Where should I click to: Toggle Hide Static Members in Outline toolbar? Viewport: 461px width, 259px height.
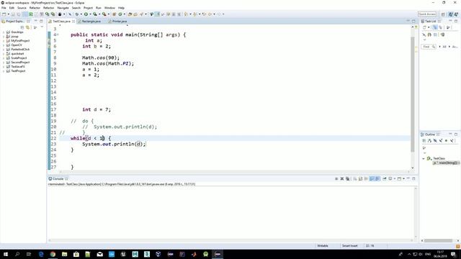point(441,141)
